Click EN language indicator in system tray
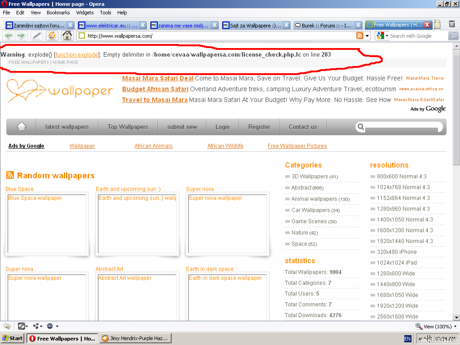The height and width of the screenshot is (345, 460). tap(407, 339)
